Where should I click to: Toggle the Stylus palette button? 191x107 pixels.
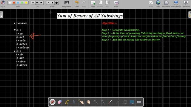(x=3, y=4)
